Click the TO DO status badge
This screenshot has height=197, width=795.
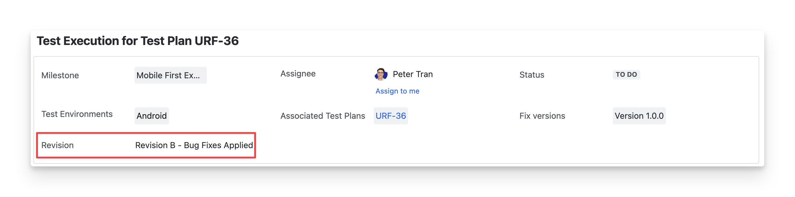pos(626,75)
